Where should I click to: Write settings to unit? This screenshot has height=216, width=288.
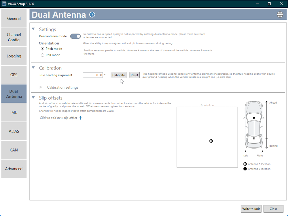(251, 209)
